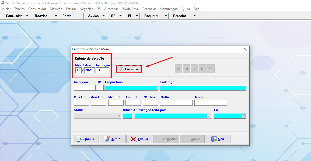Go to previous record navigation arrow
Viewport: 311px width, 161px height.
186,69
